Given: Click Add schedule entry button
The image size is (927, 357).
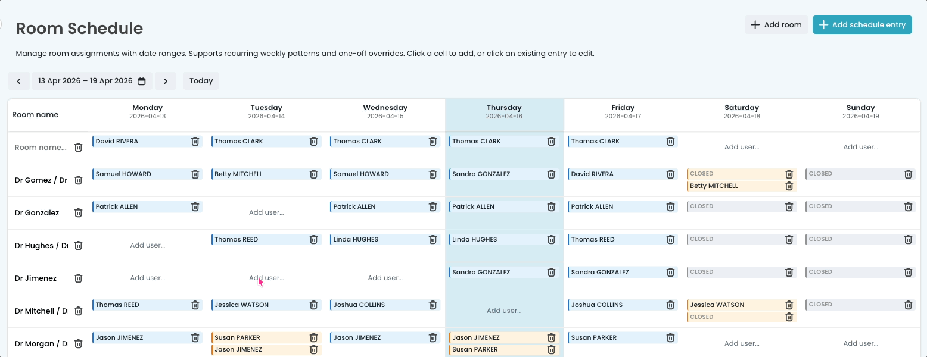Looking at the screenshot, I should [x=861, y=25].
